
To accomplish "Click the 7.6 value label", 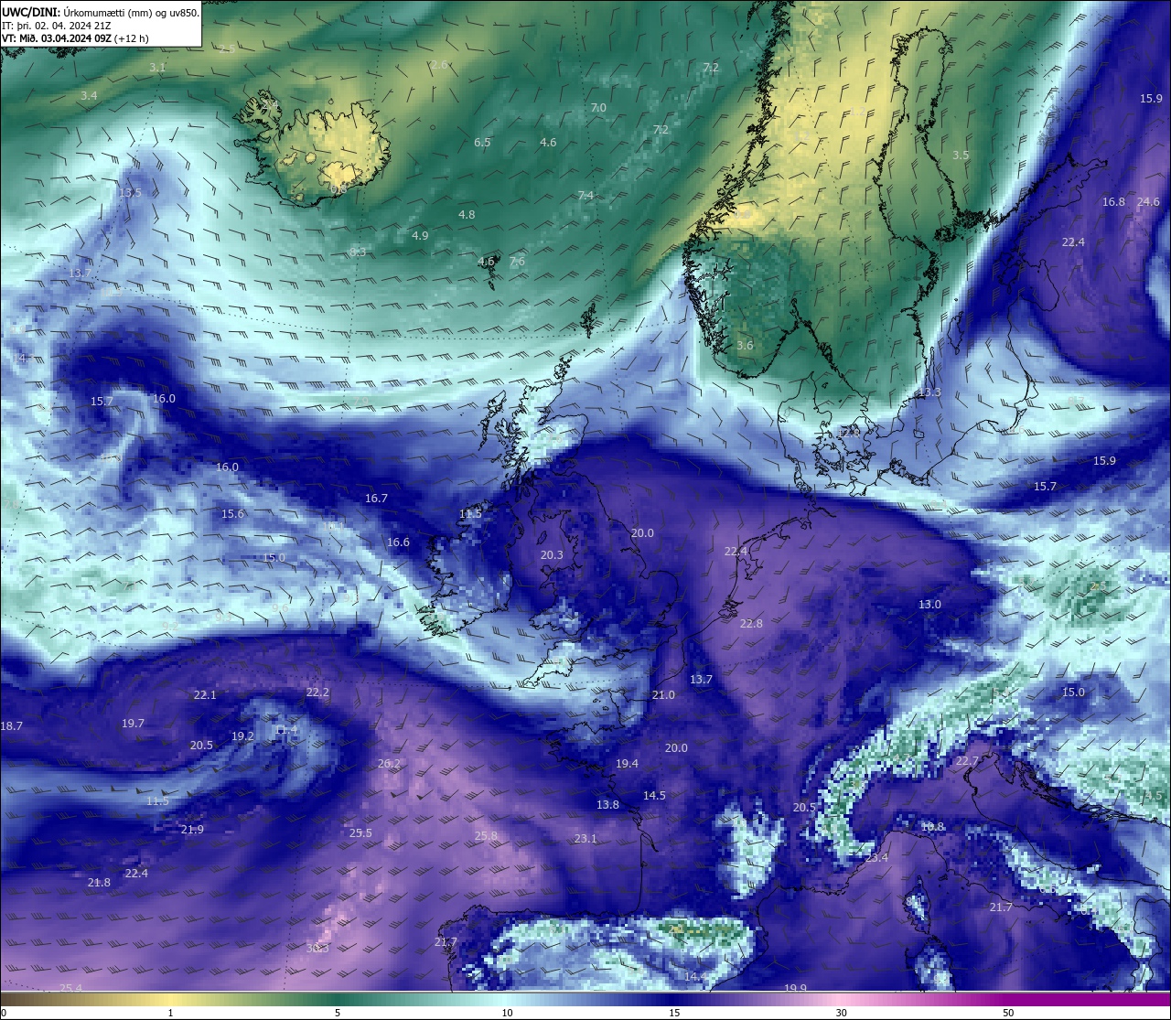I will [x=517, y=262].
